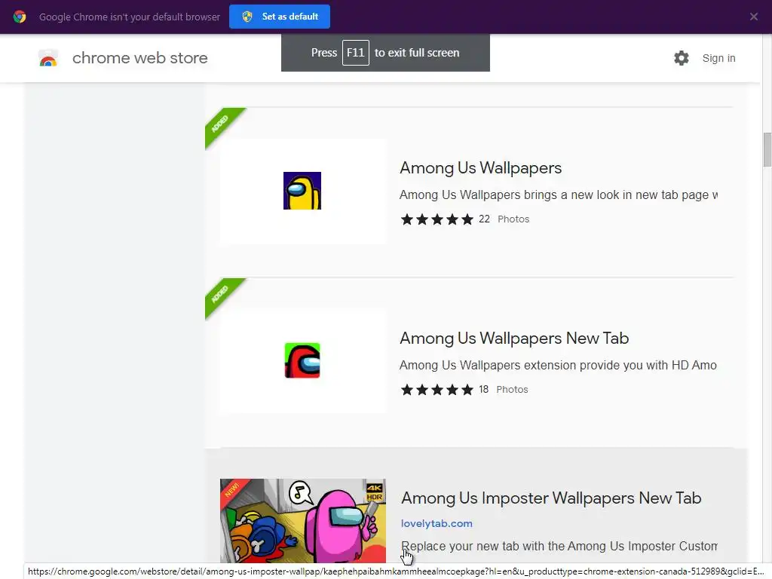This screenshot has width=772, height=579.
Task: Click the shield icon on Set as default
Action: [x=247, y=17]
